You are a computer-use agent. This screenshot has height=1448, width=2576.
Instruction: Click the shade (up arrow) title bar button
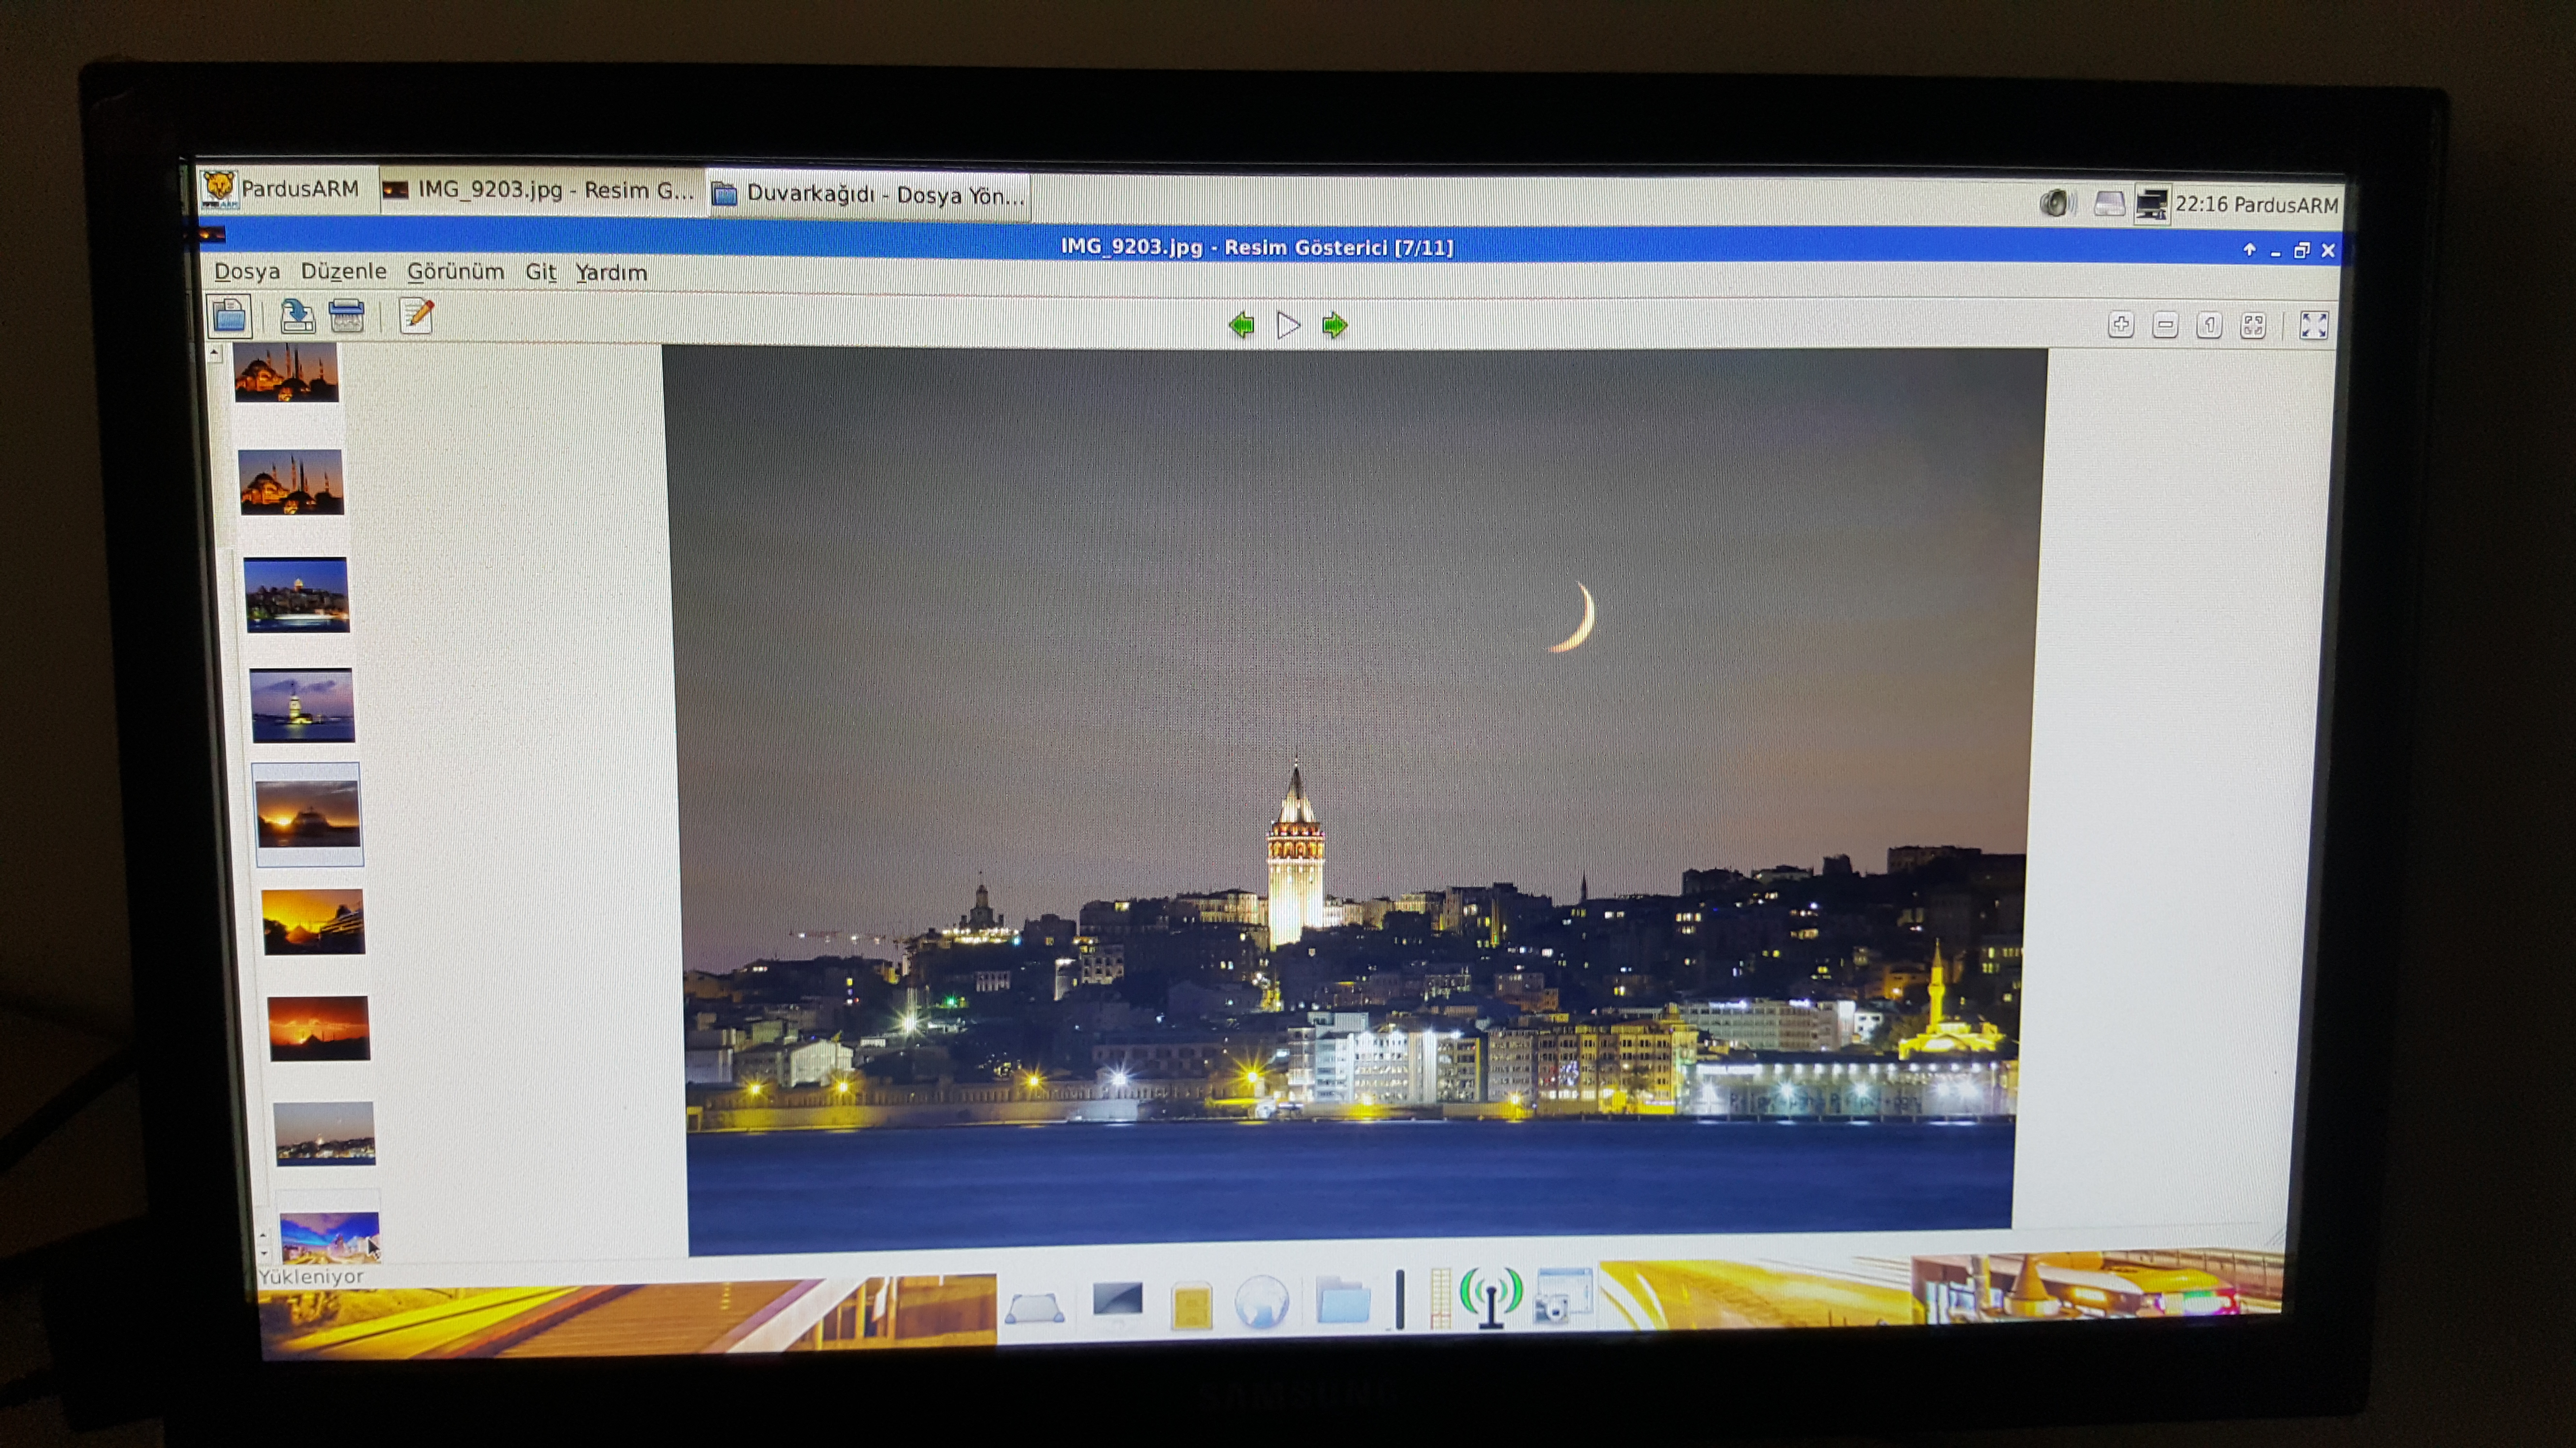point(2249,250)
